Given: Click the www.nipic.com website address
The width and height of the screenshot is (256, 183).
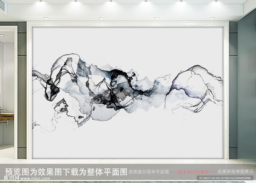Looking at the screenshot, I should pyautogui.click(x=35, y=179).
